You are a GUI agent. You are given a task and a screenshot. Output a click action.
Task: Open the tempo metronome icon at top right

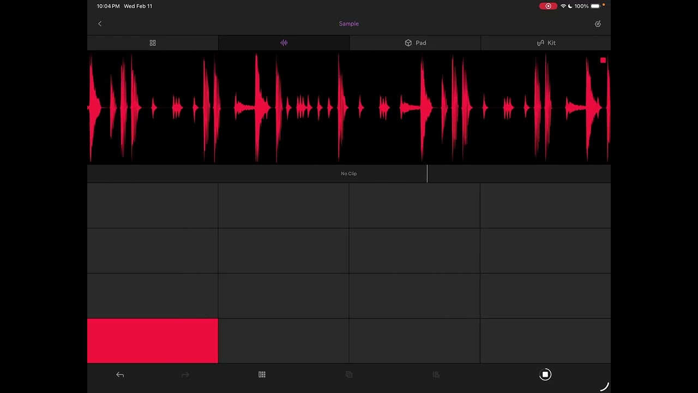(598, 23)
